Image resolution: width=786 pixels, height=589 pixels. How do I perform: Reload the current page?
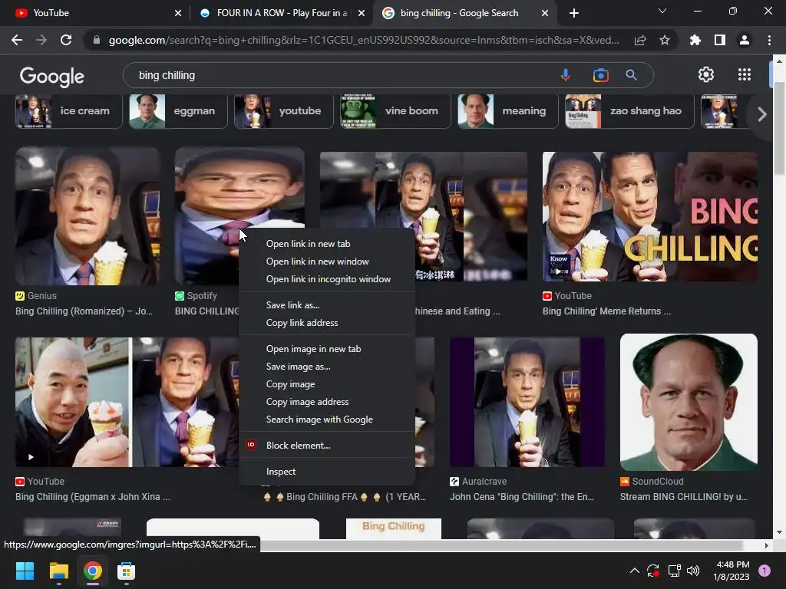pyautogui.click(x=66, y=40)
